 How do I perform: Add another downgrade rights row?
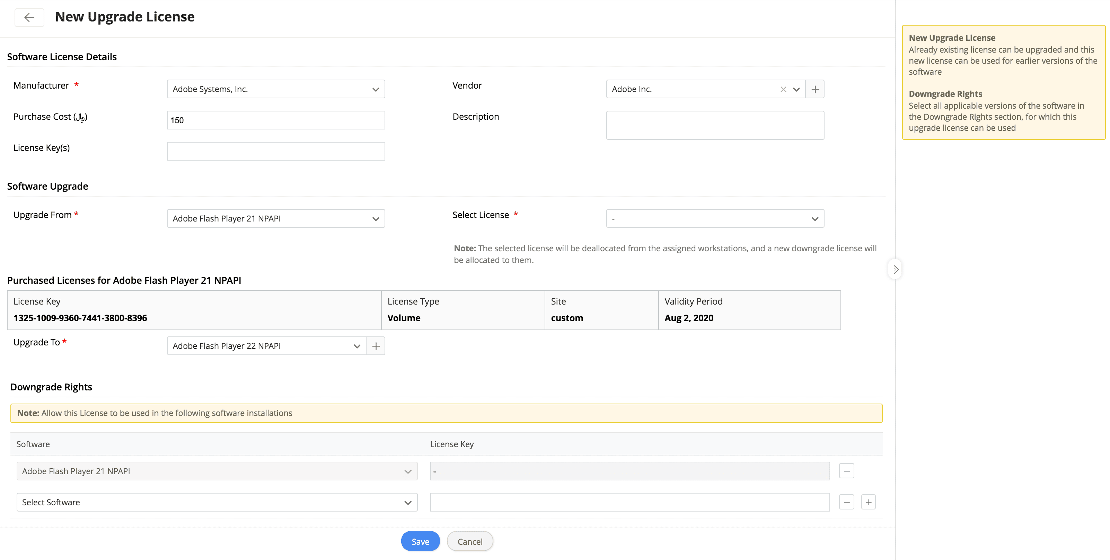pyautogui.click(x=868, y=502)
